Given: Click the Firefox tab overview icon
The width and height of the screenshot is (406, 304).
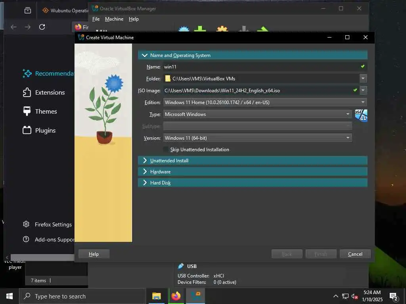Looking at the screenshot, I should point(28,10).
